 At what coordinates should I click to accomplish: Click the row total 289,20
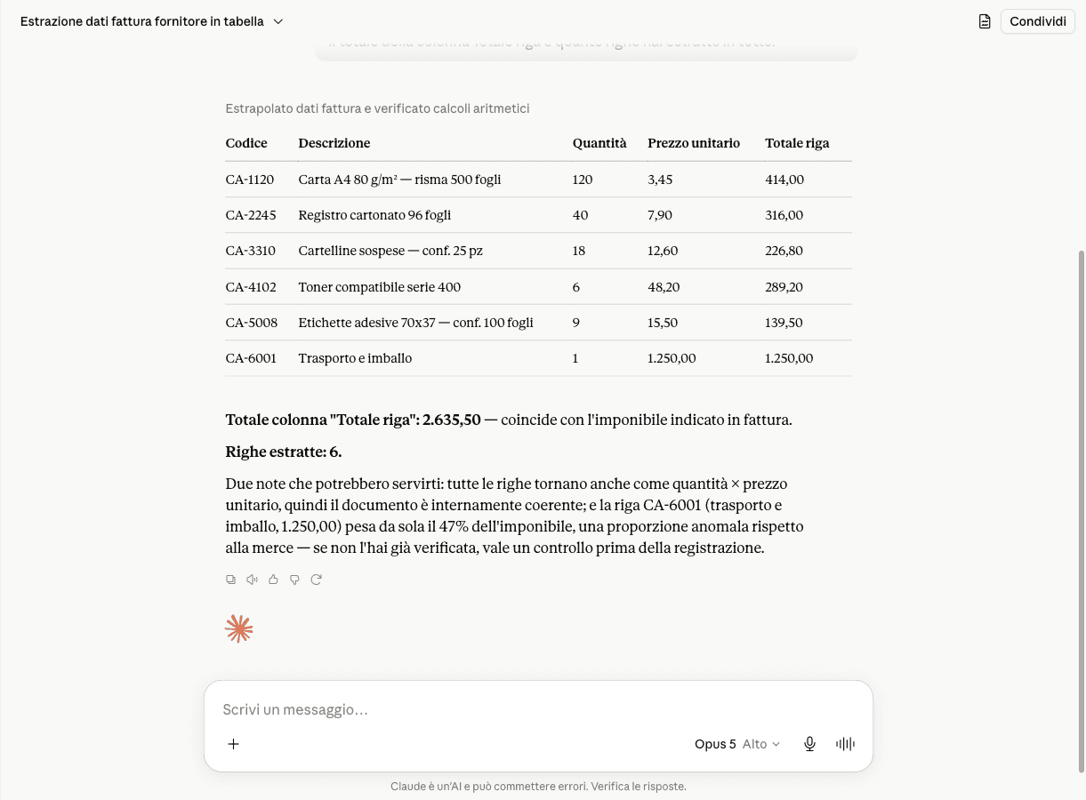click(784, 287)
